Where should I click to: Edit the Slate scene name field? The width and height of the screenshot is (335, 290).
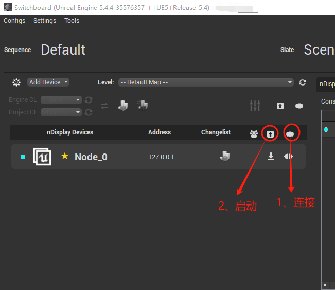pyautogui.click(x=319, y=49)
